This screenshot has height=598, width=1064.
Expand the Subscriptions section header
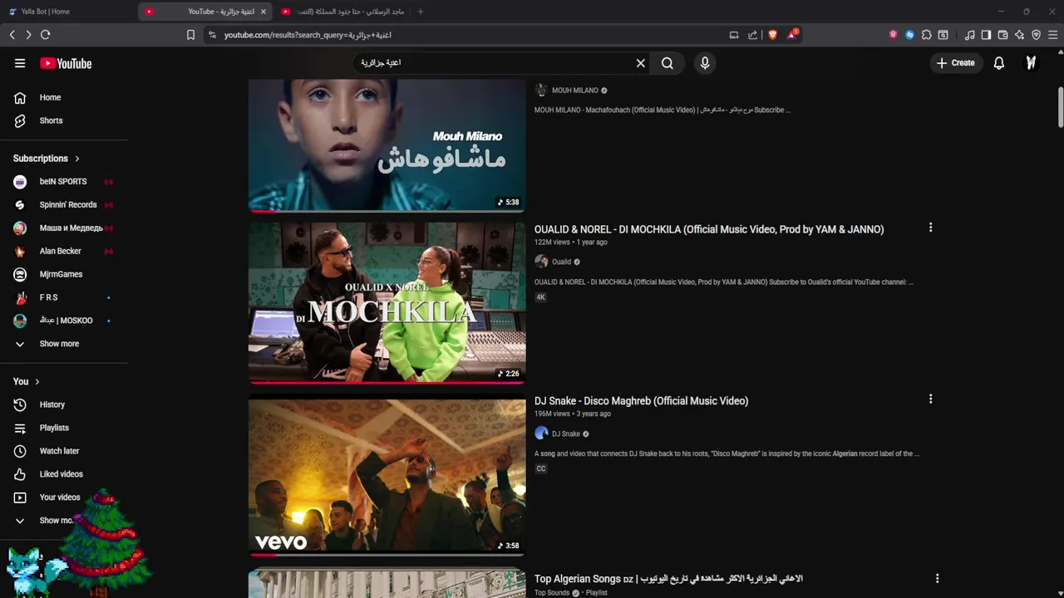47,159
